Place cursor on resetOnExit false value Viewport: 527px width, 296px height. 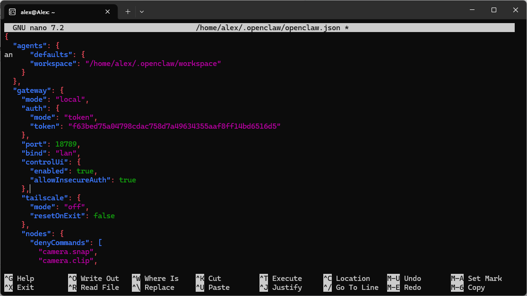tap(104, 216)
